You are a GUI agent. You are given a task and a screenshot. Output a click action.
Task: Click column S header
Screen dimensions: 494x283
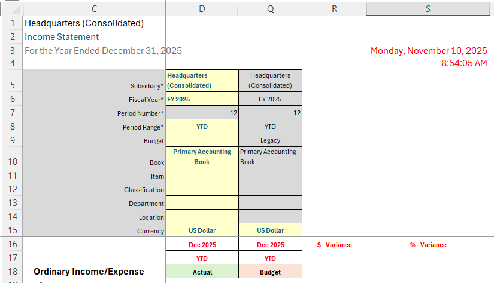tap(428, 8)
